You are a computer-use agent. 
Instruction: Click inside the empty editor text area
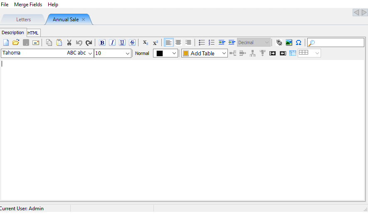click(183, 130)
